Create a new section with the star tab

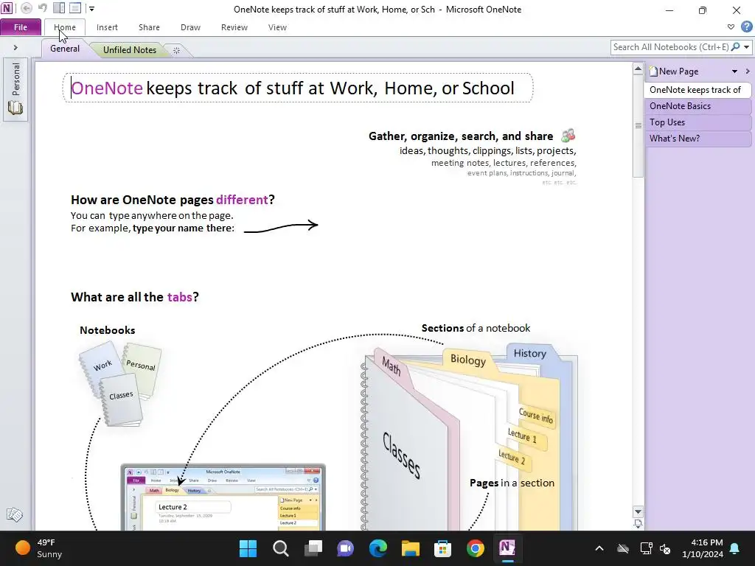176,50
